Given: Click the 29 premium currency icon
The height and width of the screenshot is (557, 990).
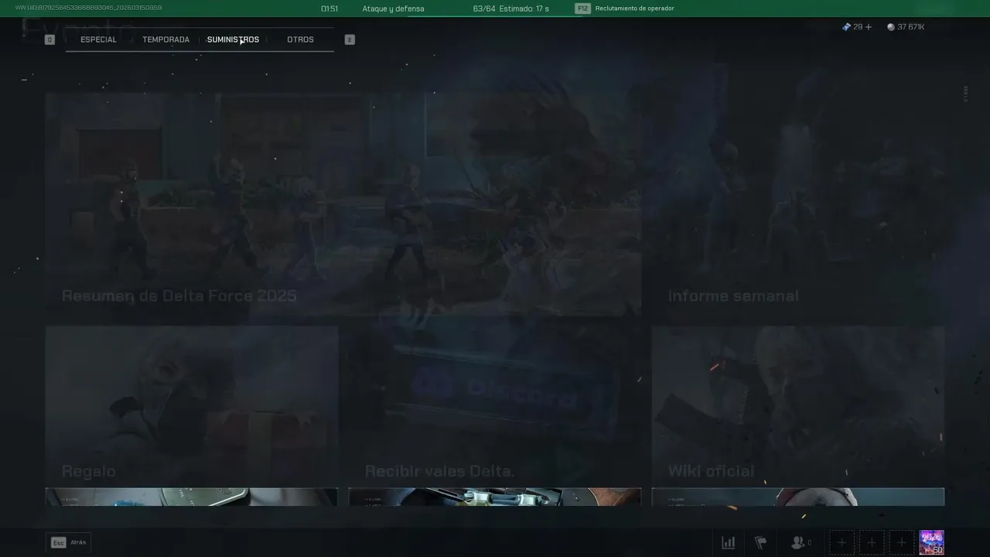Looking at the screenshot, I should [x=846, y=27].
